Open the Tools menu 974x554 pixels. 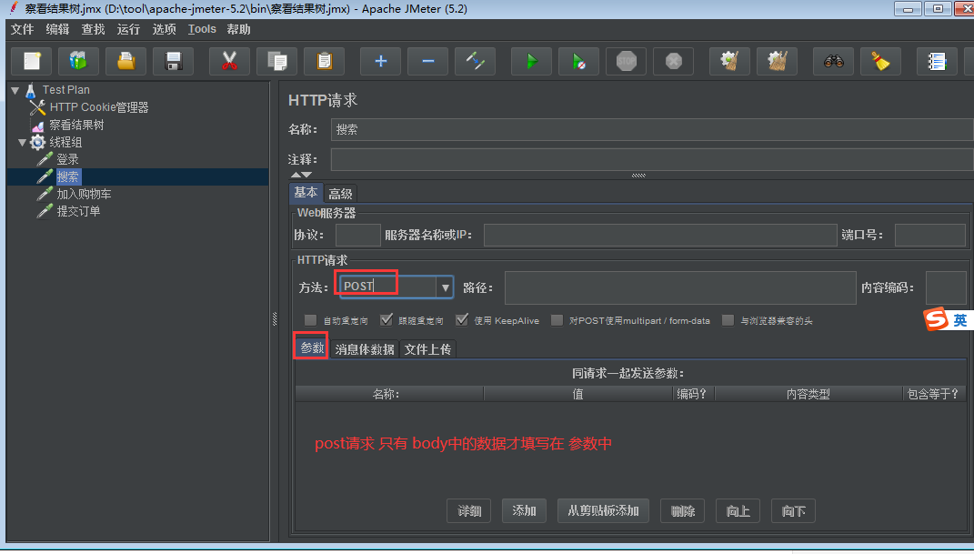click(202, 29)
